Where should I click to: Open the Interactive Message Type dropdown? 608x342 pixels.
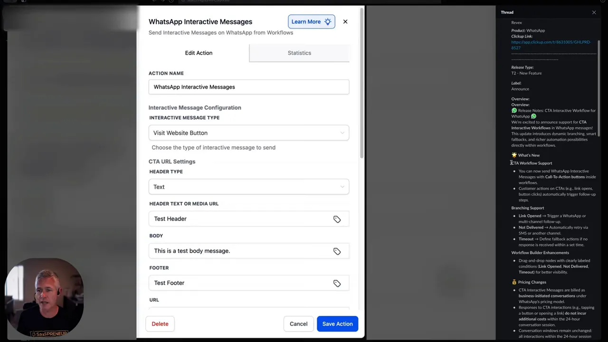point(249,133)
